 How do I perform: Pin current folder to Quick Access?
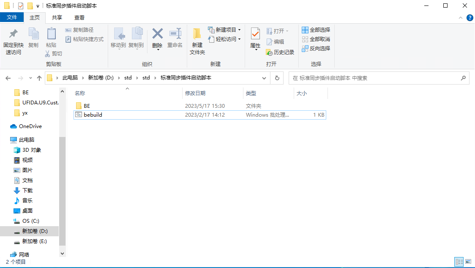click(x=13, y=41)
